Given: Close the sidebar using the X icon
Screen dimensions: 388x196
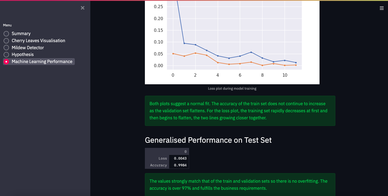Looking at the screenshot, I should [83, 8].
